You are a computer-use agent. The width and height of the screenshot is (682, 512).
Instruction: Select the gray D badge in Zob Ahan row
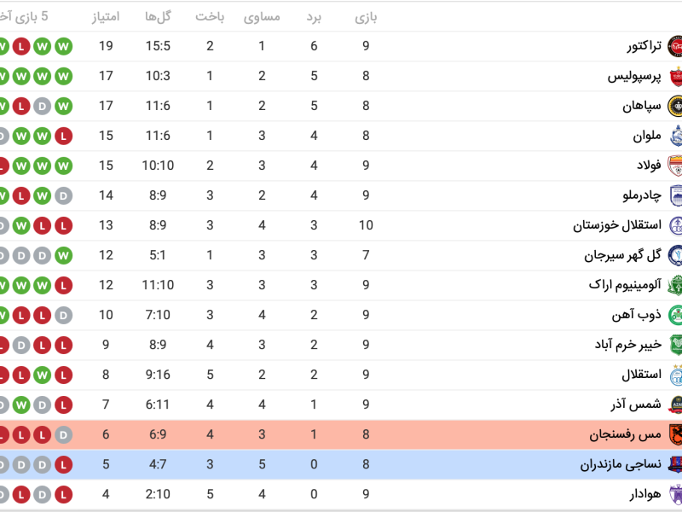(x=64, y=315)
